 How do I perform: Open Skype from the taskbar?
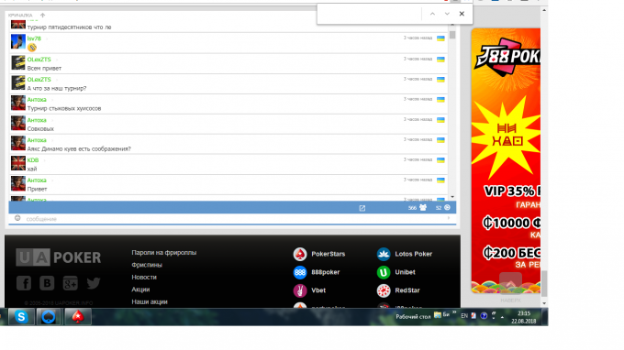[21, 317]
